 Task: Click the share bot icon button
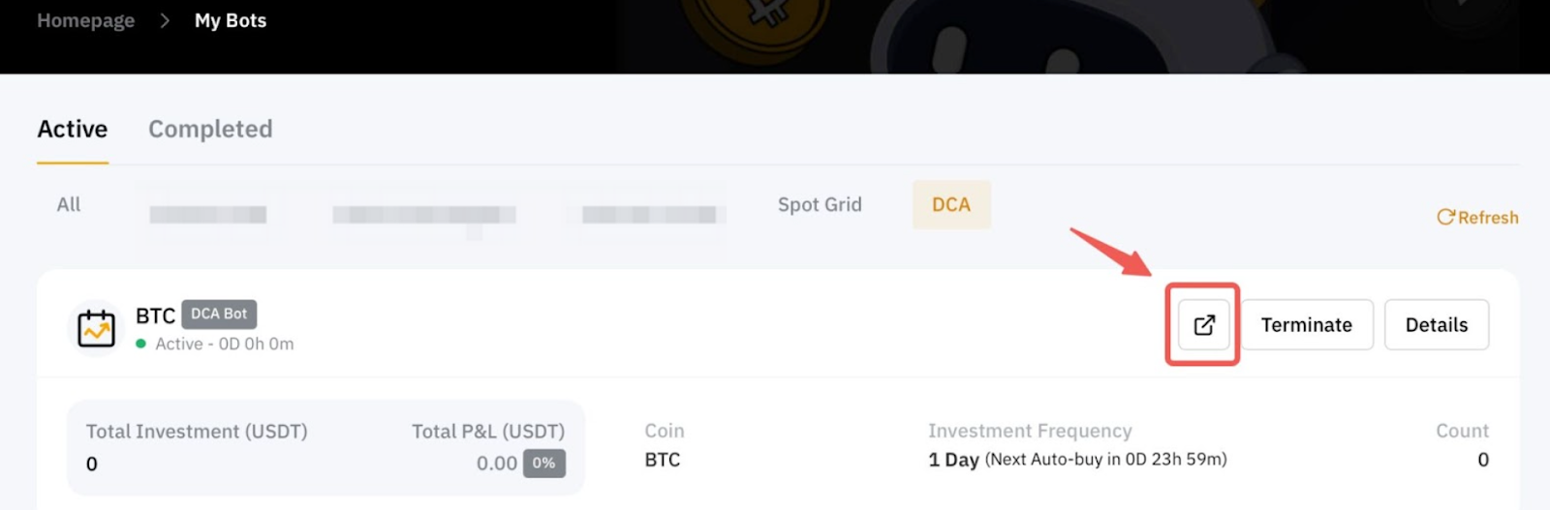1203,325
